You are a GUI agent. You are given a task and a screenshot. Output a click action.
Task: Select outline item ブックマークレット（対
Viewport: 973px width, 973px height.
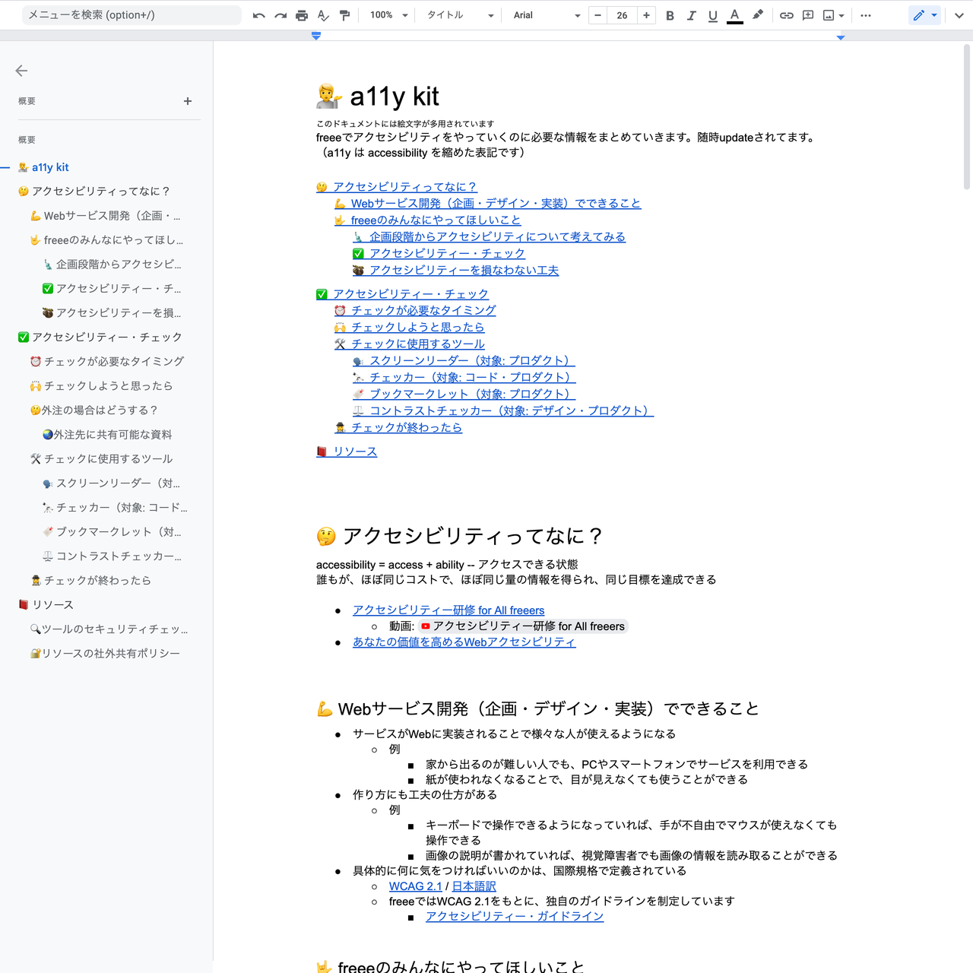tap(112, 532)
